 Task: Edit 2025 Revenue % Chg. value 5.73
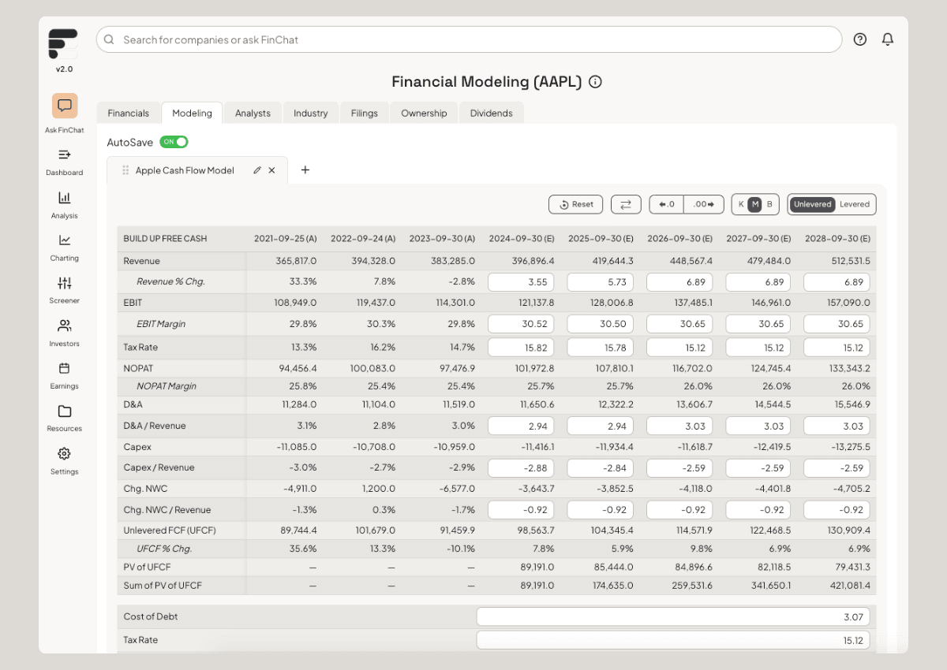[600, 282]
